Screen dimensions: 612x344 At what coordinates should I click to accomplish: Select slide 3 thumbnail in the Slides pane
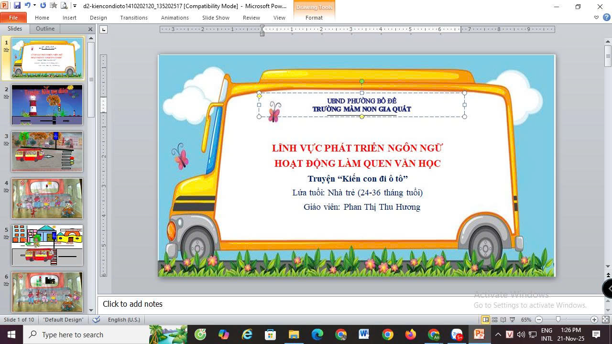[47, 151]
